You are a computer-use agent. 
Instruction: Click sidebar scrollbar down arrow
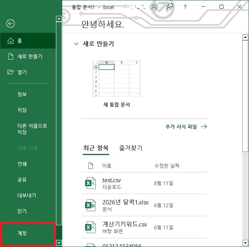click(x=59, y=243)
